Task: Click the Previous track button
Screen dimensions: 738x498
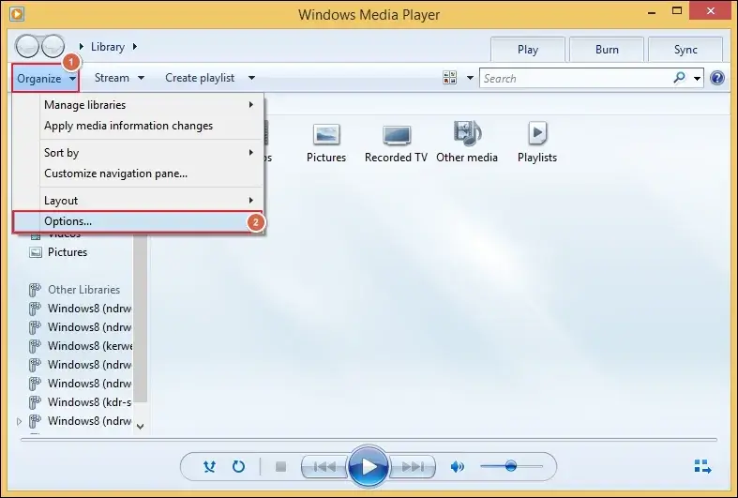Action: coord(324,466)
